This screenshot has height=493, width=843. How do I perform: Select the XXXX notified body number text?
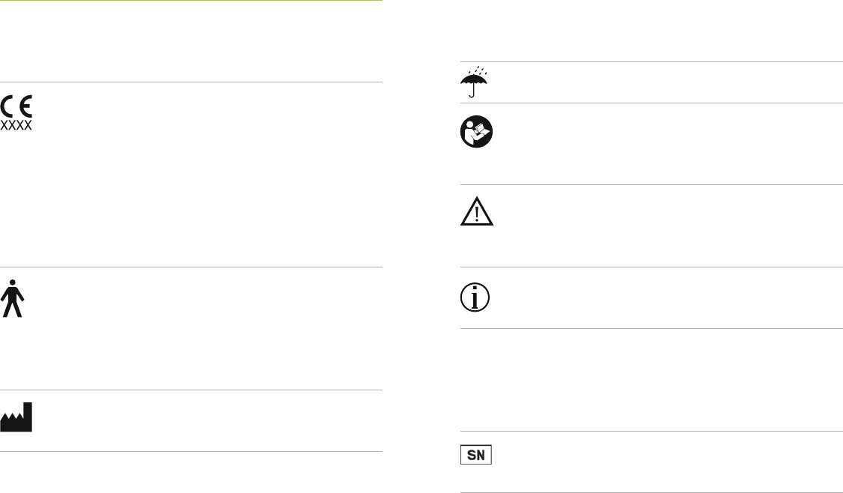point(16,125)
